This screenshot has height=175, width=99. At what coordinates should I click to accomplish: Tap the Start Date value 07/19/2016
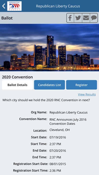[58, 137]
